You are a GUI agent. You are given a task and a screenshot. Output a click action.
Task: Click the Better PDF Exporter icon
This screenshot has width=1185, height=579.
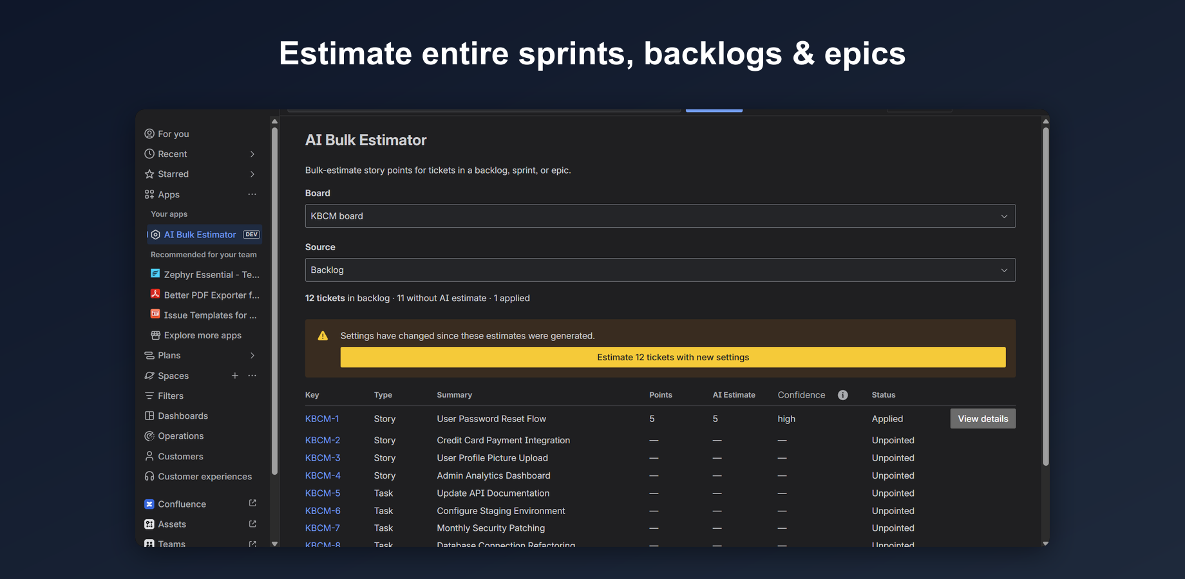155,294
